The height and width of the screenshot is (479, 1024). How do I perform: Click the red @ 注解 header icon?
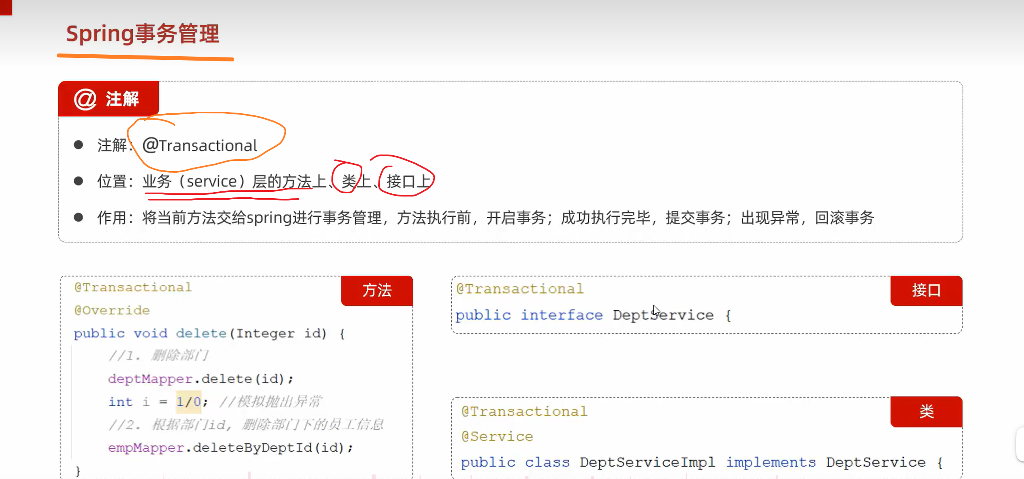(85, 99)
